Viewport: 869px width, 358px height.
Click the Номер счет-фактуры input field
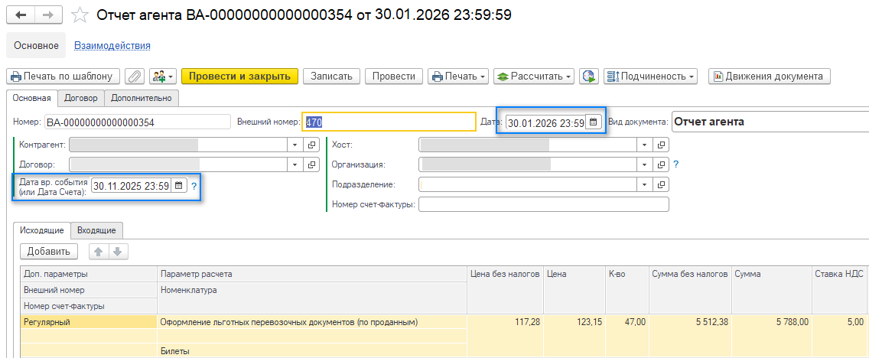click(543, 204)
